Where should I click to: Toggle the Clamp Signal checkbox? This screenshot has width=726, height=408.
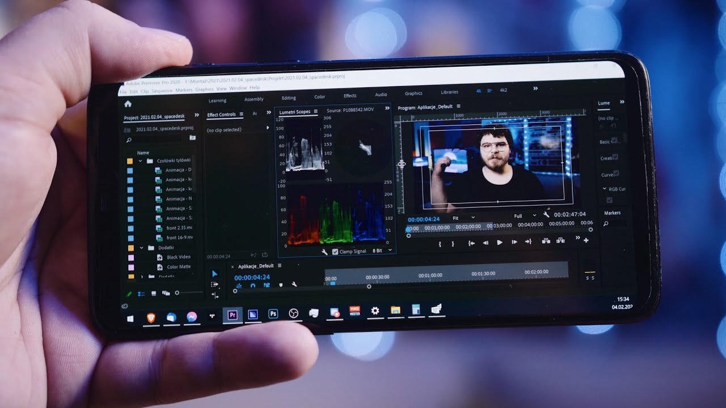335,252
